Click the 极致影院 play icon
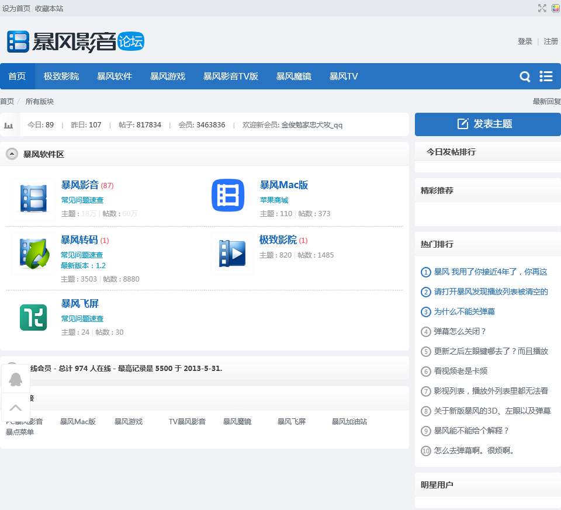Viewport: 561px width, 510px height. click(x=231, y=254)
